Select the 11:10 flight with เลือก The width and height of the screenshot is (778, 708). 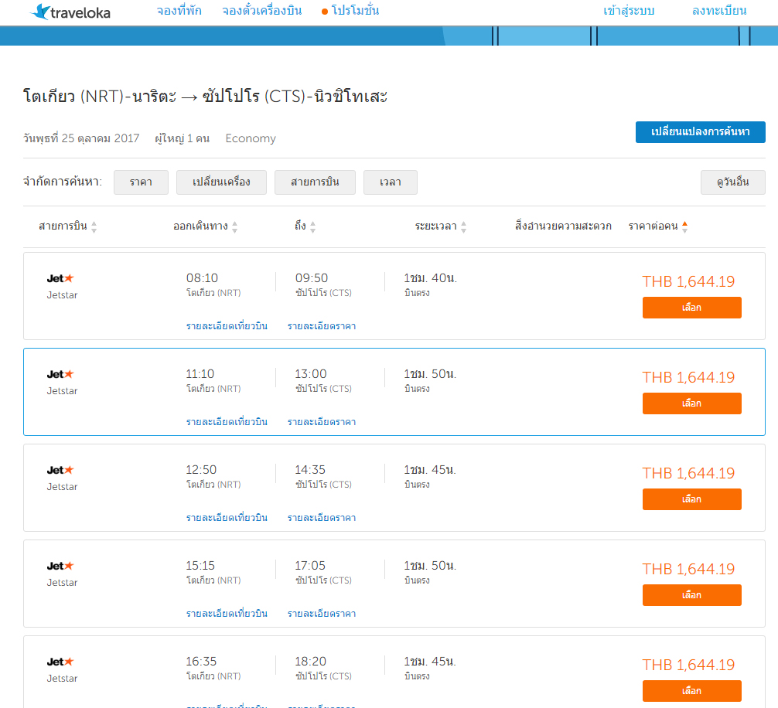click(x=691, y=403)
